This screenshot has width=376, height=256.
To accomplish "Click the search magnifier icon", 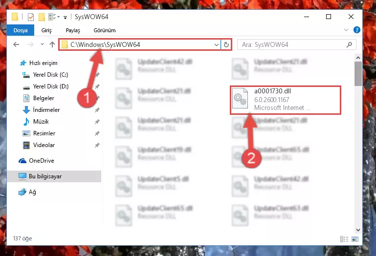I will 350,44.
